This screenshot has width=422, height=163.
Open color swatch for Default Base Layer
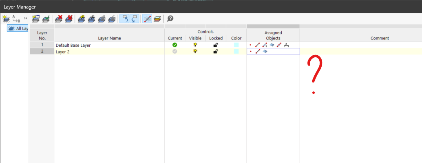tap(236, 45)
